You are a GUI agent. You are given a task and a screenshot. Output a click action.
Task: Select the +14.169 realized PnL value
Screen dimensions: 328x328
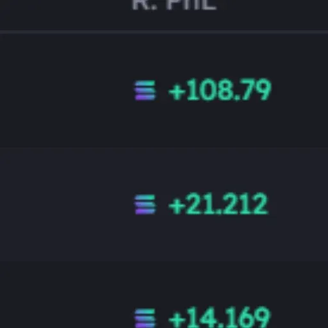220,317
